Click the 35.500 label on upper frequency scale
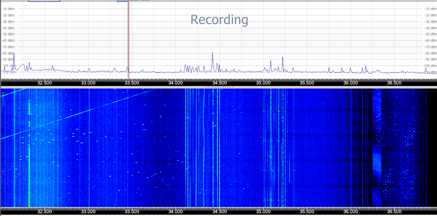The width and height of the screenshot is (437, 216). [306, 83]
